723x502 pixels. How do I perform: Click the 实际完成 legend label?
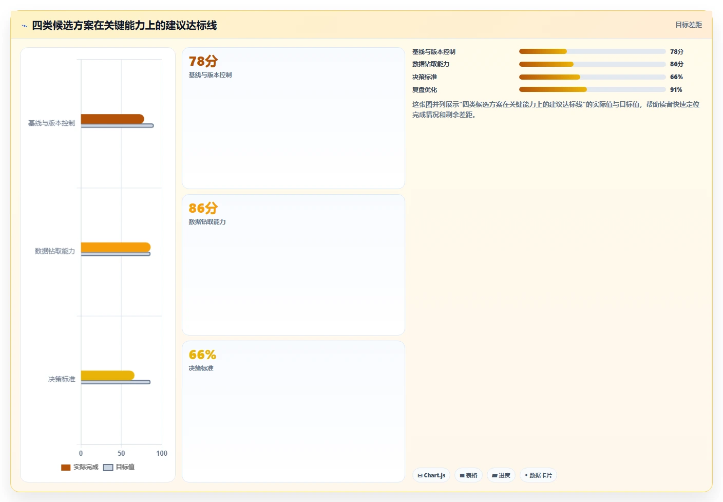(86, 467)
